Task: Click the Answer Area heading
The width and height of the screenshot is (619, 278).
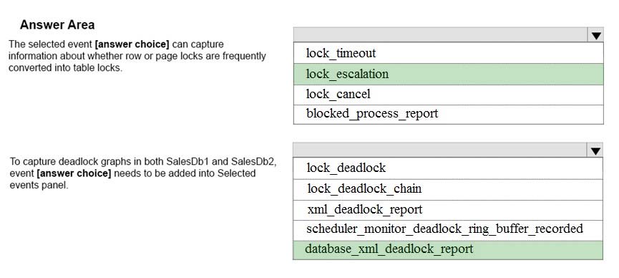Action: point(57,25)
